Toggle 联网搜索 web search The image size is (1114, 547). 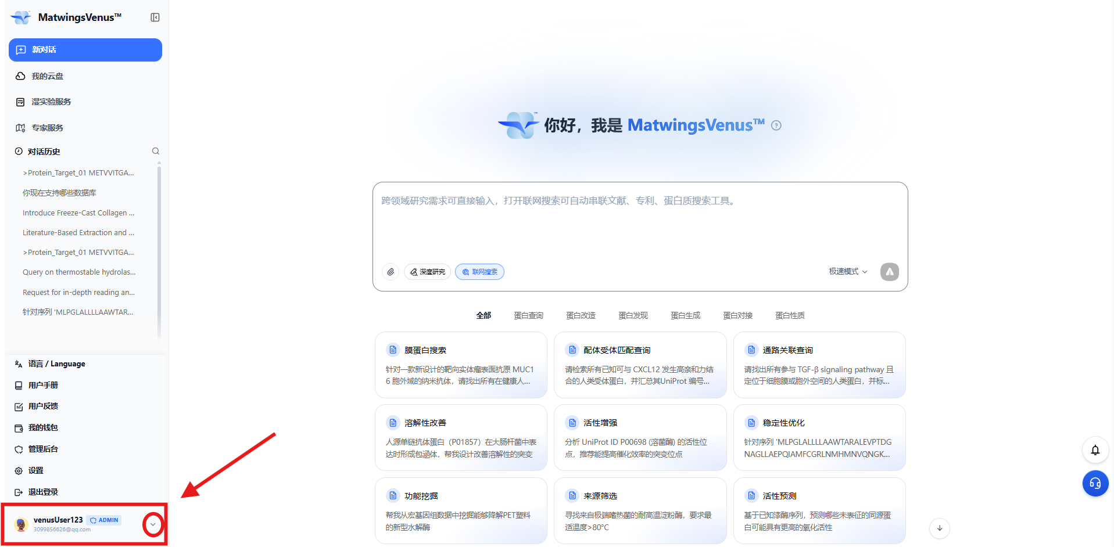pos(479,272)
